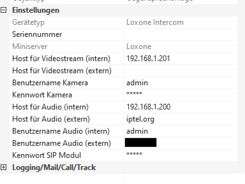Select the Host für Audio (intern) label
245x184 pixels.
tap(50, 107)
